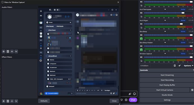Select the Backyard channel
This screenshot has height=105, width=194.
[x=59, y=87]
